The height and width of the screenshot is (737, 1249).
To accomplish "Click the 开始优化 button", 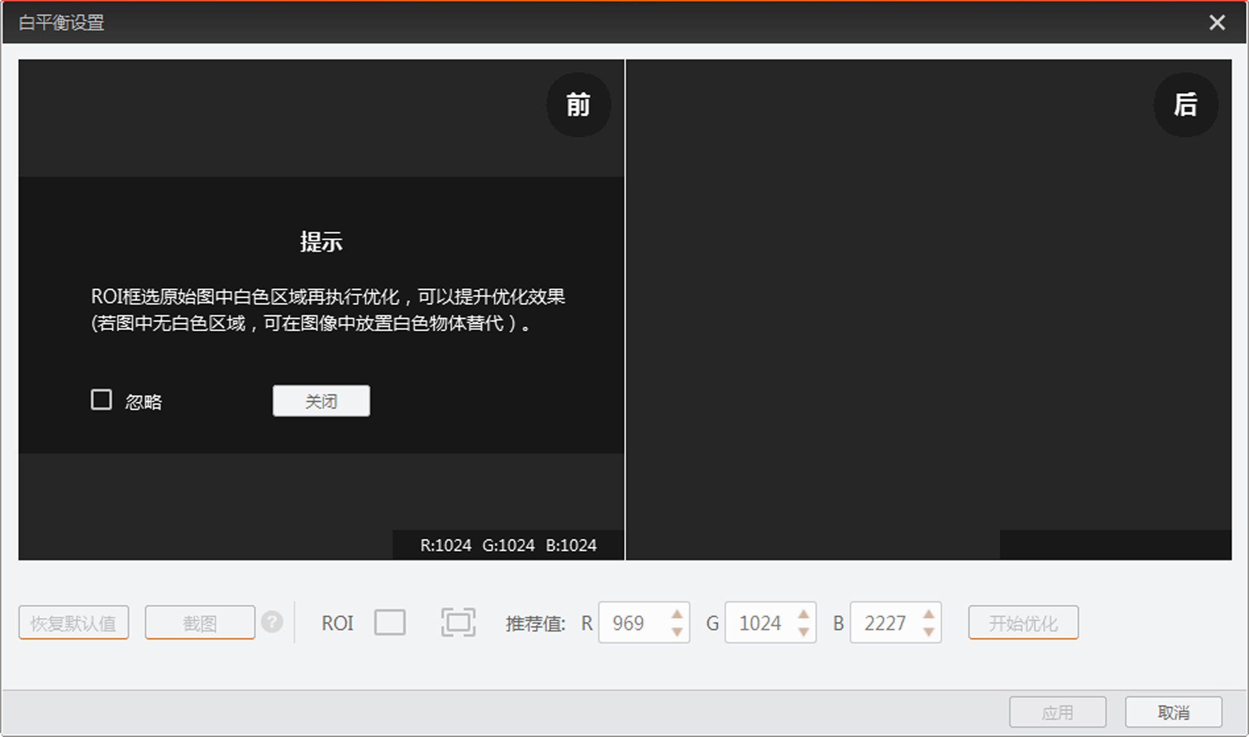I will coord(1023,623).
